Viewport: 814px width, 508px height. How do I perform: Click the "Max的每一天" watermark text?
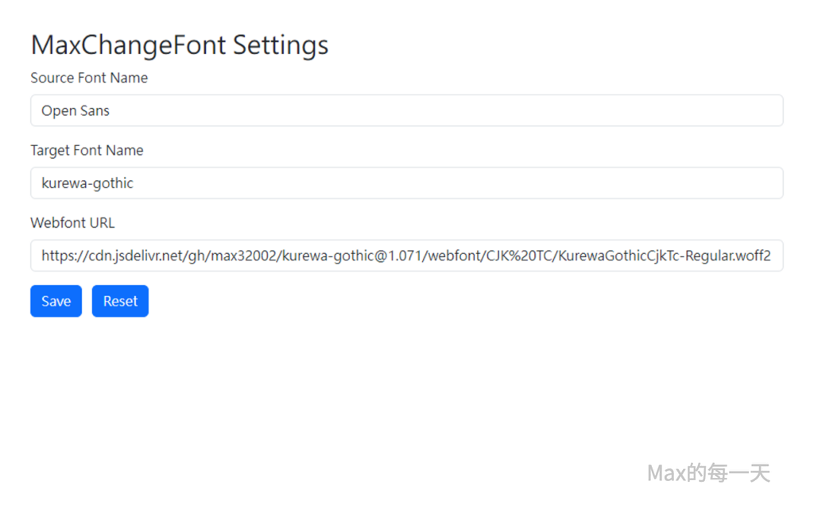pyautogui.click(x=708, y=474)
